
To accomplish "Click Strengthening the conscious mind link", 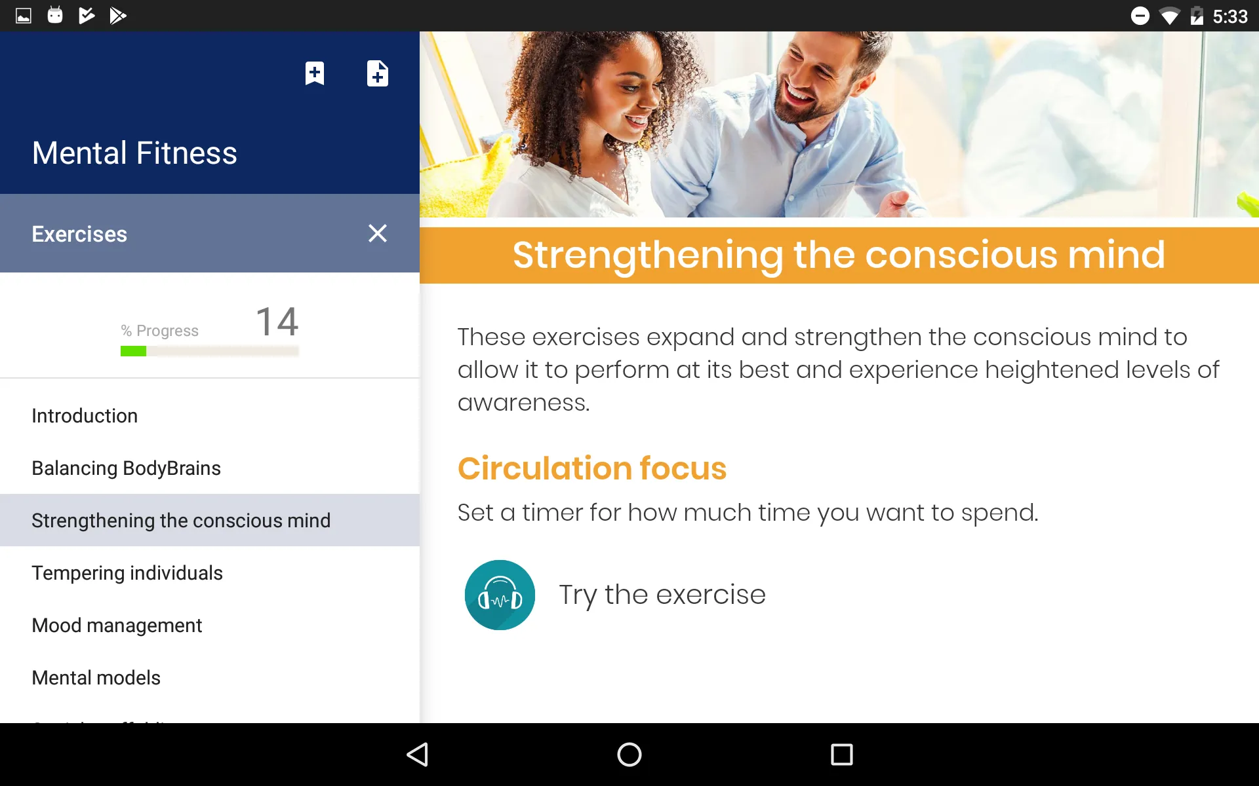I will pyautogui.click(x=180, y=520).
